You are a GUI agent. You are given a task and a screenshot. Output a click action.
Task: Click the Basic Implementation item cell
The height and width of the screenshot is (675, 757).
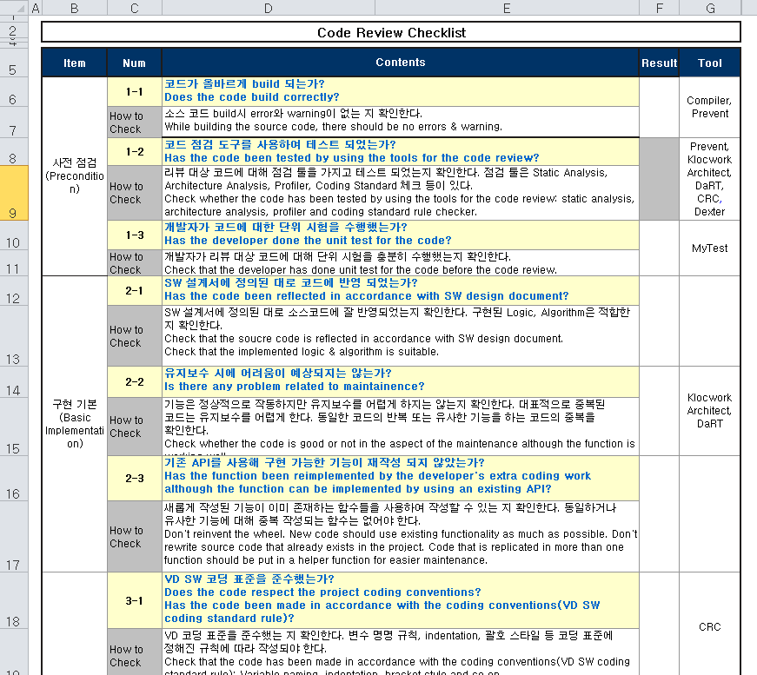coord(75,423)
